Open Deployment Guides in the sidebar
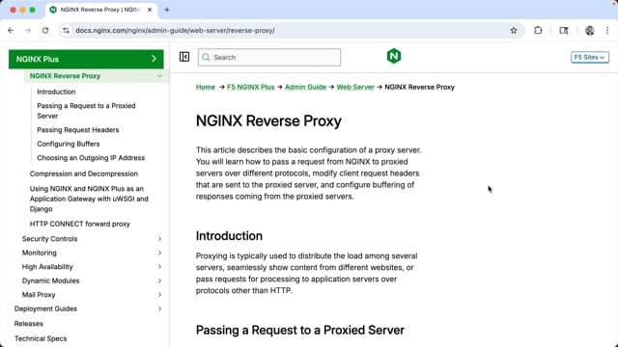The height and width of the screenshot is (347, 618). pyautogui.click(x=45, y=308)
